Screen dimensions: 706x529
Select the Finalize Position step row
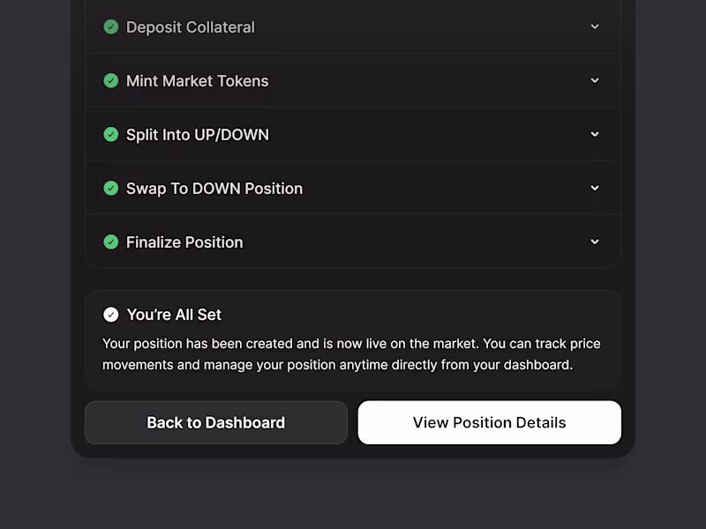[x=353, y=242]
